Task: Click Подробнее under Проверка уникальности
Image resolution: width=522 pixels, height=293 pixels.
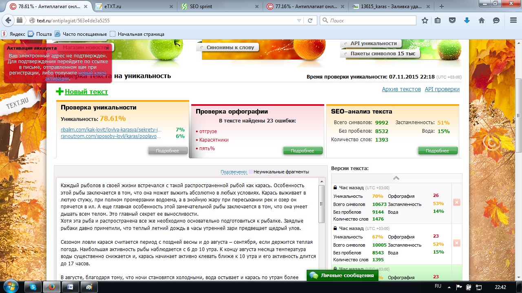Action: pyautogui.click(x=168, y=151)
